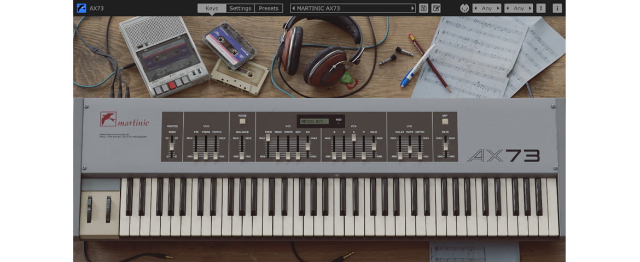Click the left pitch bend wheel
The height and width of the screenshot is (262, 640).
click(x=89, y=210)
